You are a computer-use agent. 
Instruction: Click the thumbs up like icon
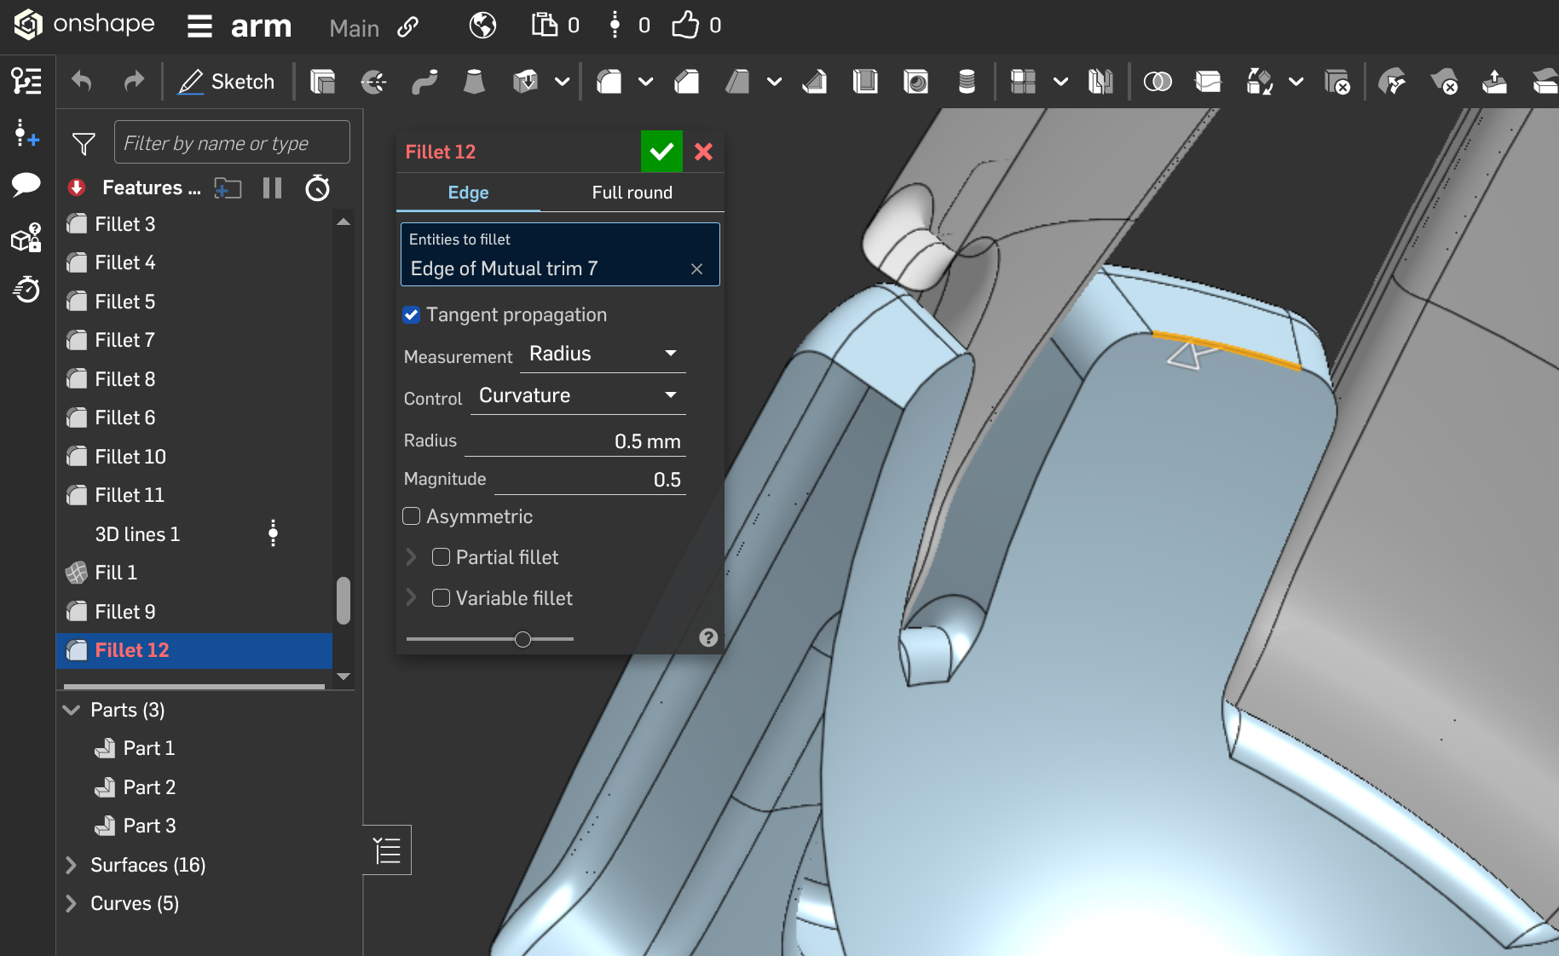(685, 25)
